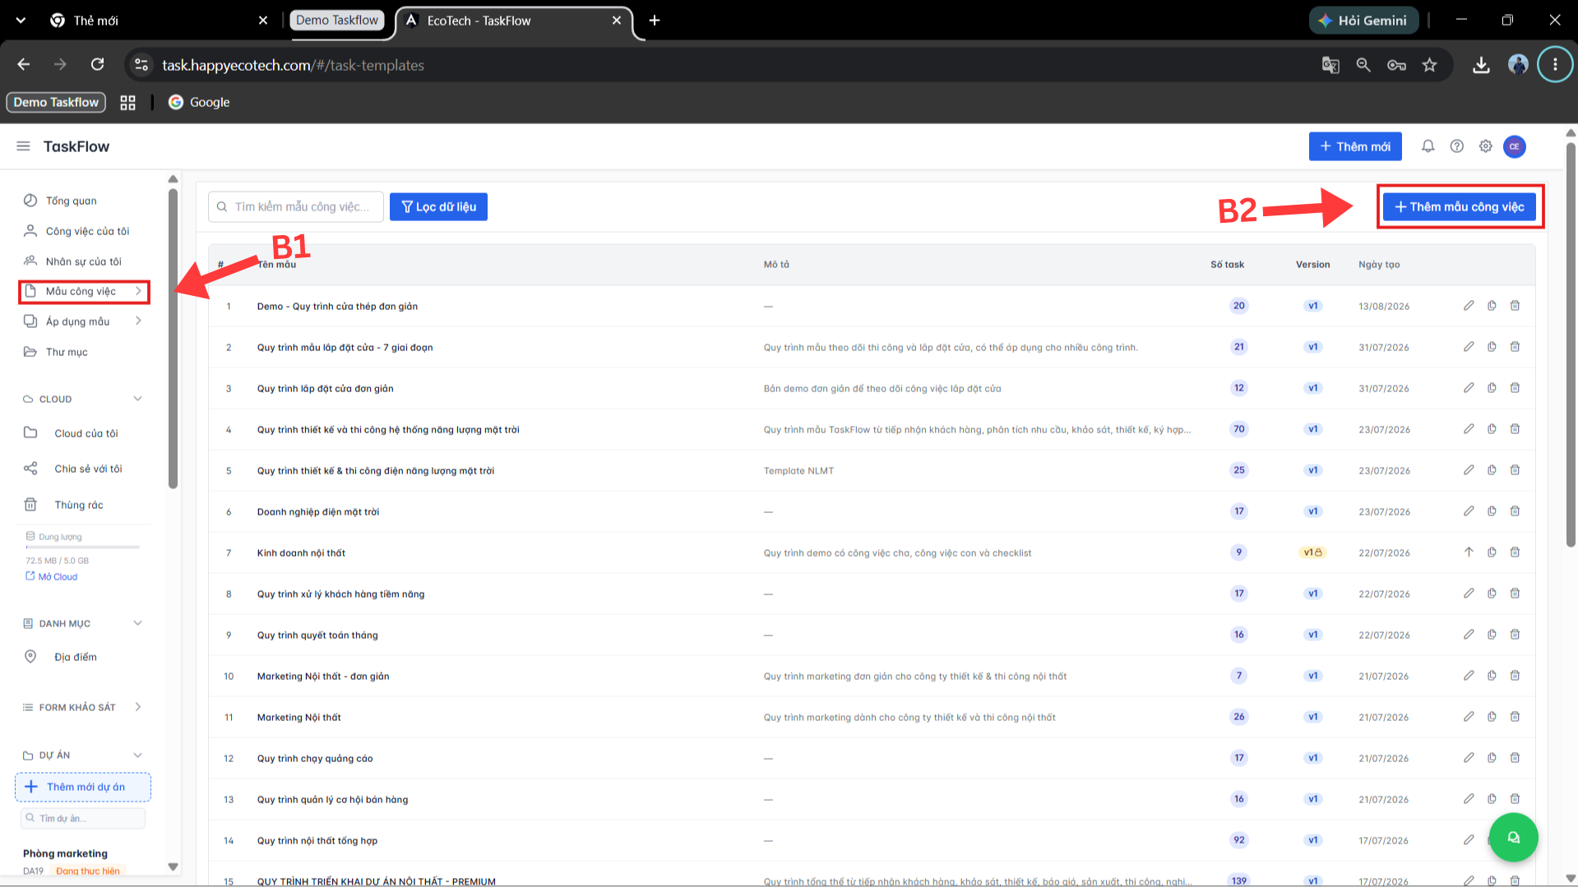The image size is (1578, 887).
Task: Open the Google bookmark
Action: [199, 102]
